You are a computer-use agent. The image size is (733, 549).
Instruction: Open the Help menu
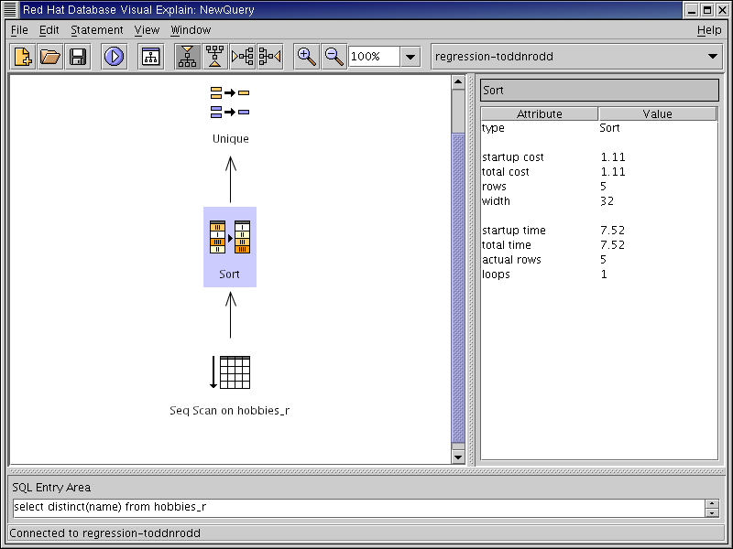pyautogui.click(x=709, y=30)
